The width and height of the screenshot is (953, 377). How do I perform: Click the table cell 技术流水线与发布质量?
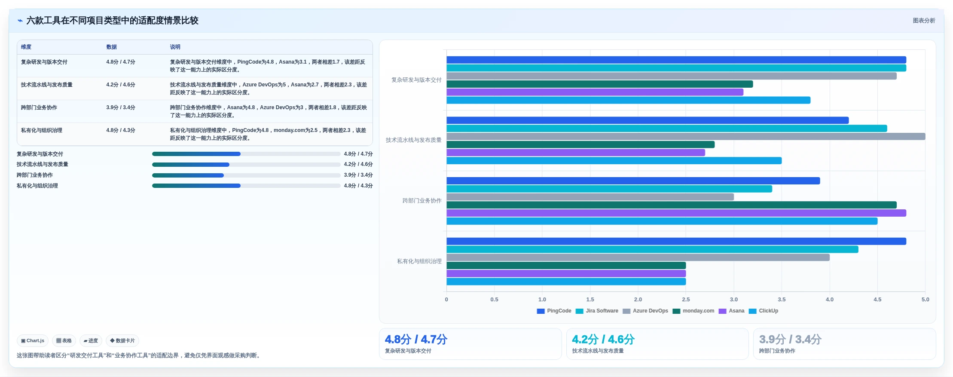[x=47, y=85]
